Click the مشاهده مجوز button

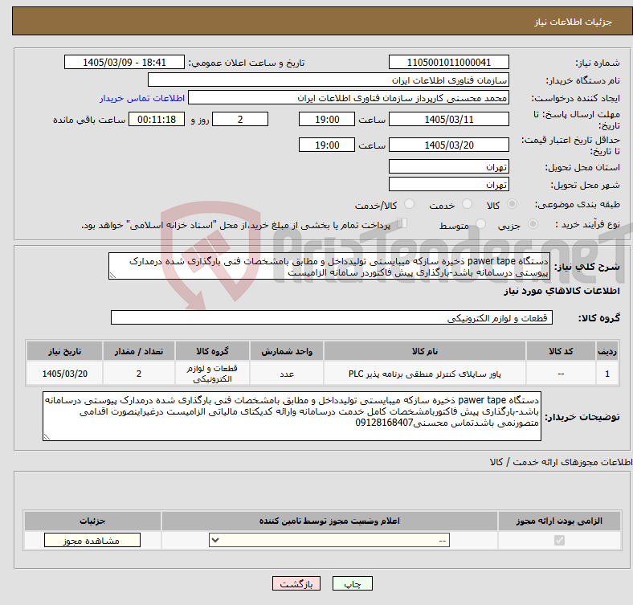(x=92, y=541)
